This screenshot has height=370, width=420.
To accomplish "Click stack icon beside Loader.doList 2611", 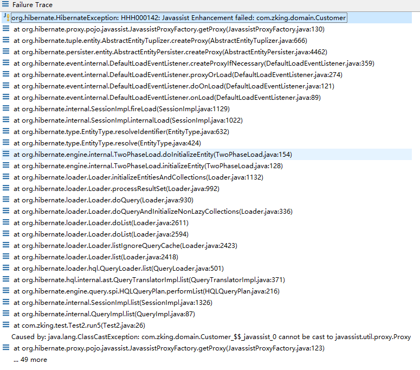I will [6, 222].
